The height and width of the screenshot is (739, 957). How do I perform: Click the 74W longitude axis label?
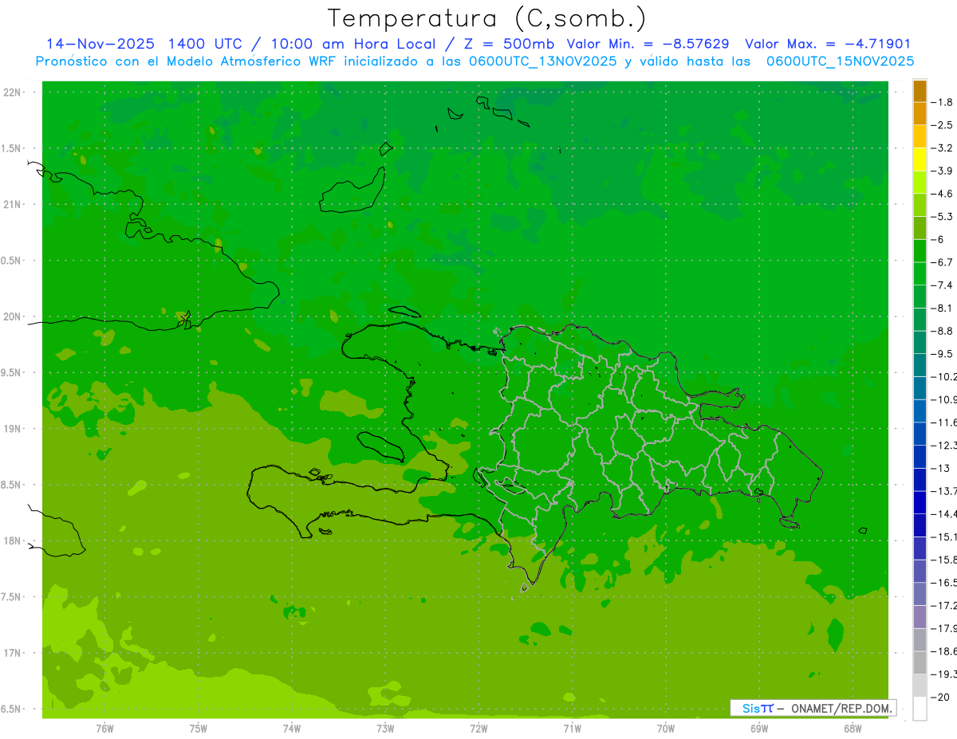[292, 729]
